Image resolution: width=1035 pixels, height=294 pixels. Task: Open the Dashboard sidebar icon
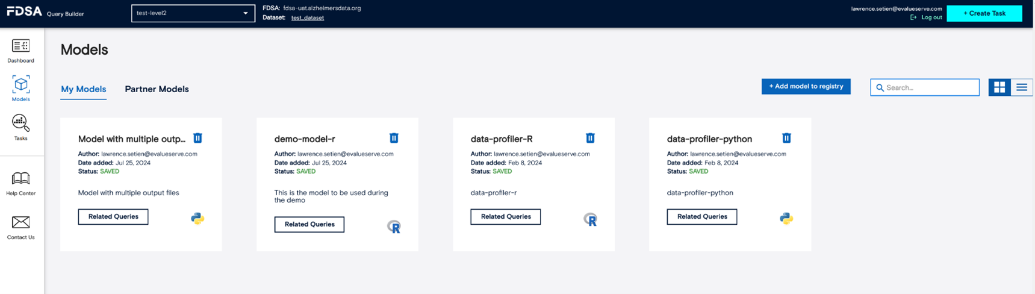point(20,46)
